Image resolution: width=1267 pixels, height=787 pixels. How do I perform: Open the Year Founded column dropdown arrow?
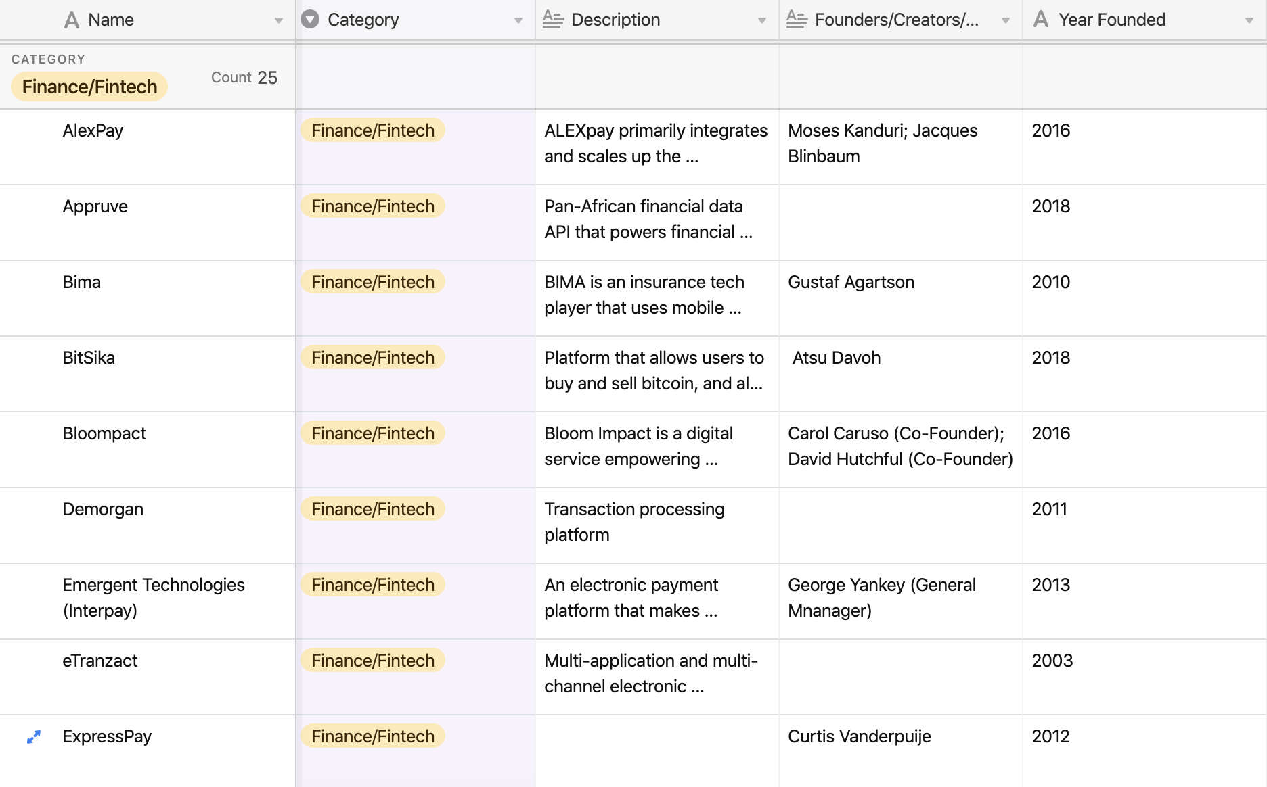coord(1249,21)
